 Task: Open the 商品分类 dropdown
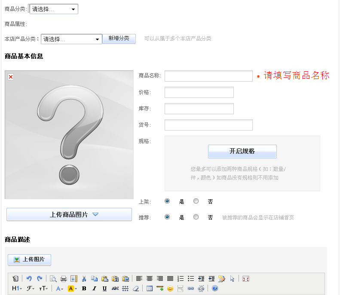click(54, 9)
